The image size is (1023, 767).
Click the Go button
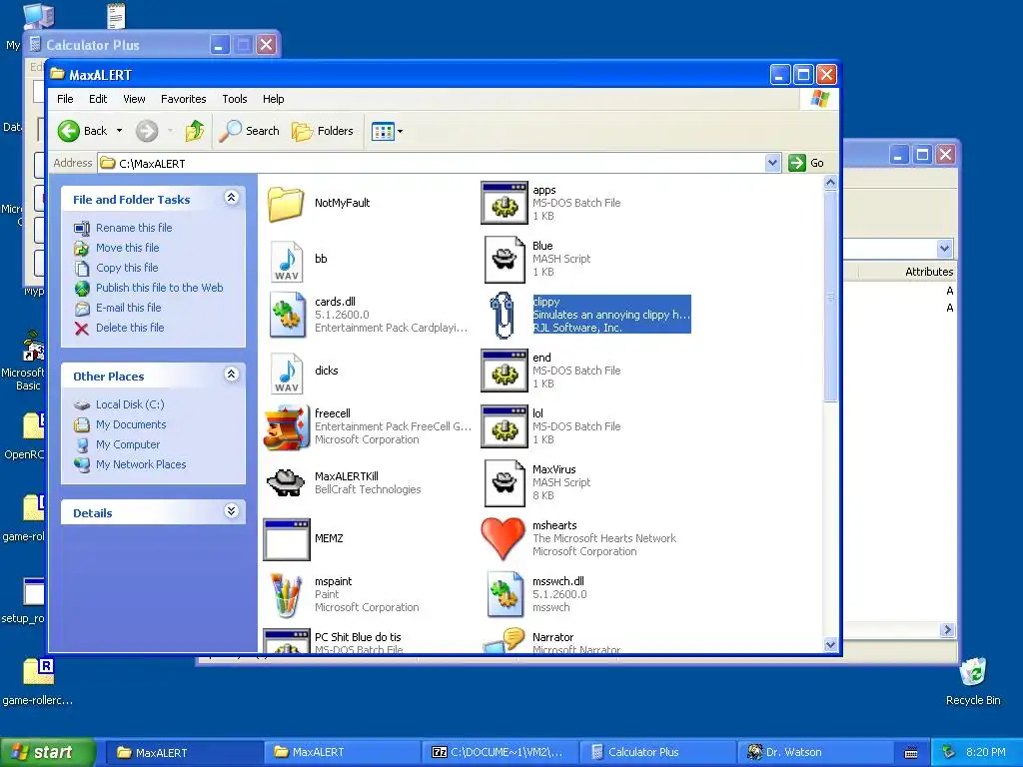pos(806,163)
